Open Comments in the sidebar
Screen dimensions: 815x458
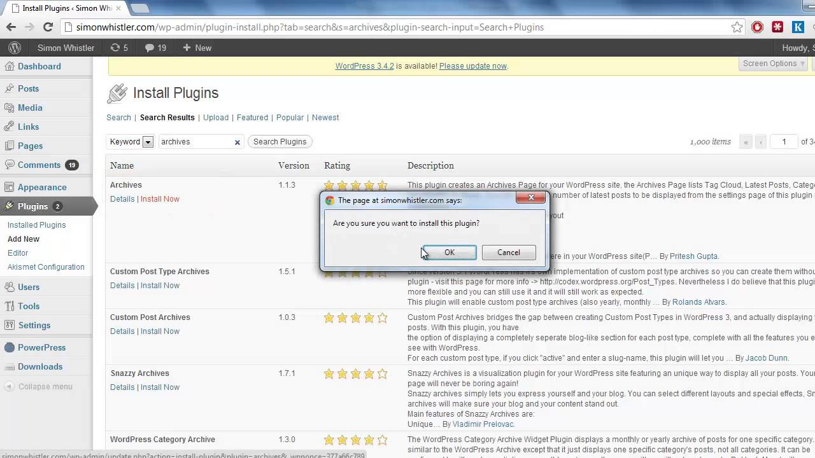tap(39, 165)
